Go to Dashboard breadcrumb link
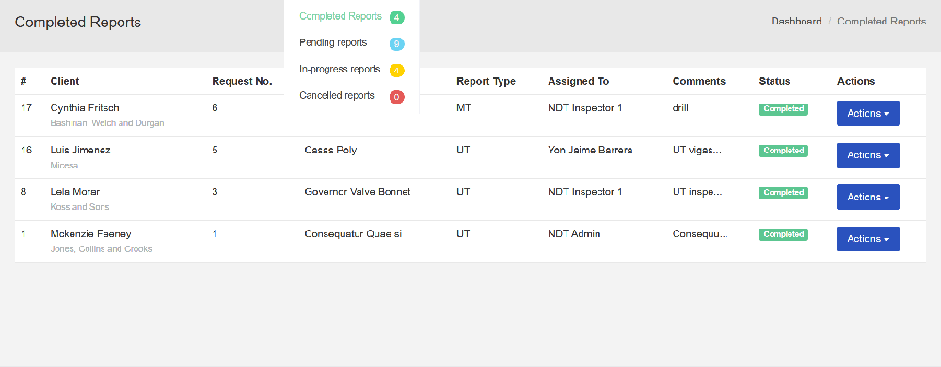Image resolution: width=941 pixels, height=367 pixels. pos(796,21)
